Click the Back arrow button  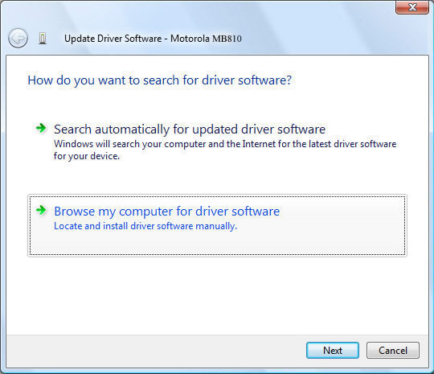(18, 39)
